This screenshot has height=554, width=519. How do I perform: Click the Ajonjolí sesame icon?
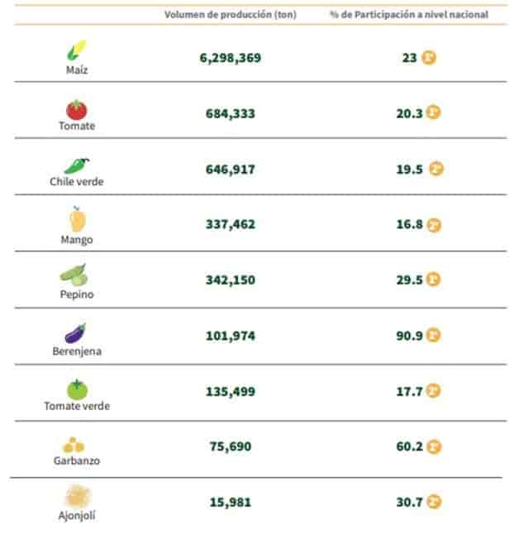(x=77, y=496)
